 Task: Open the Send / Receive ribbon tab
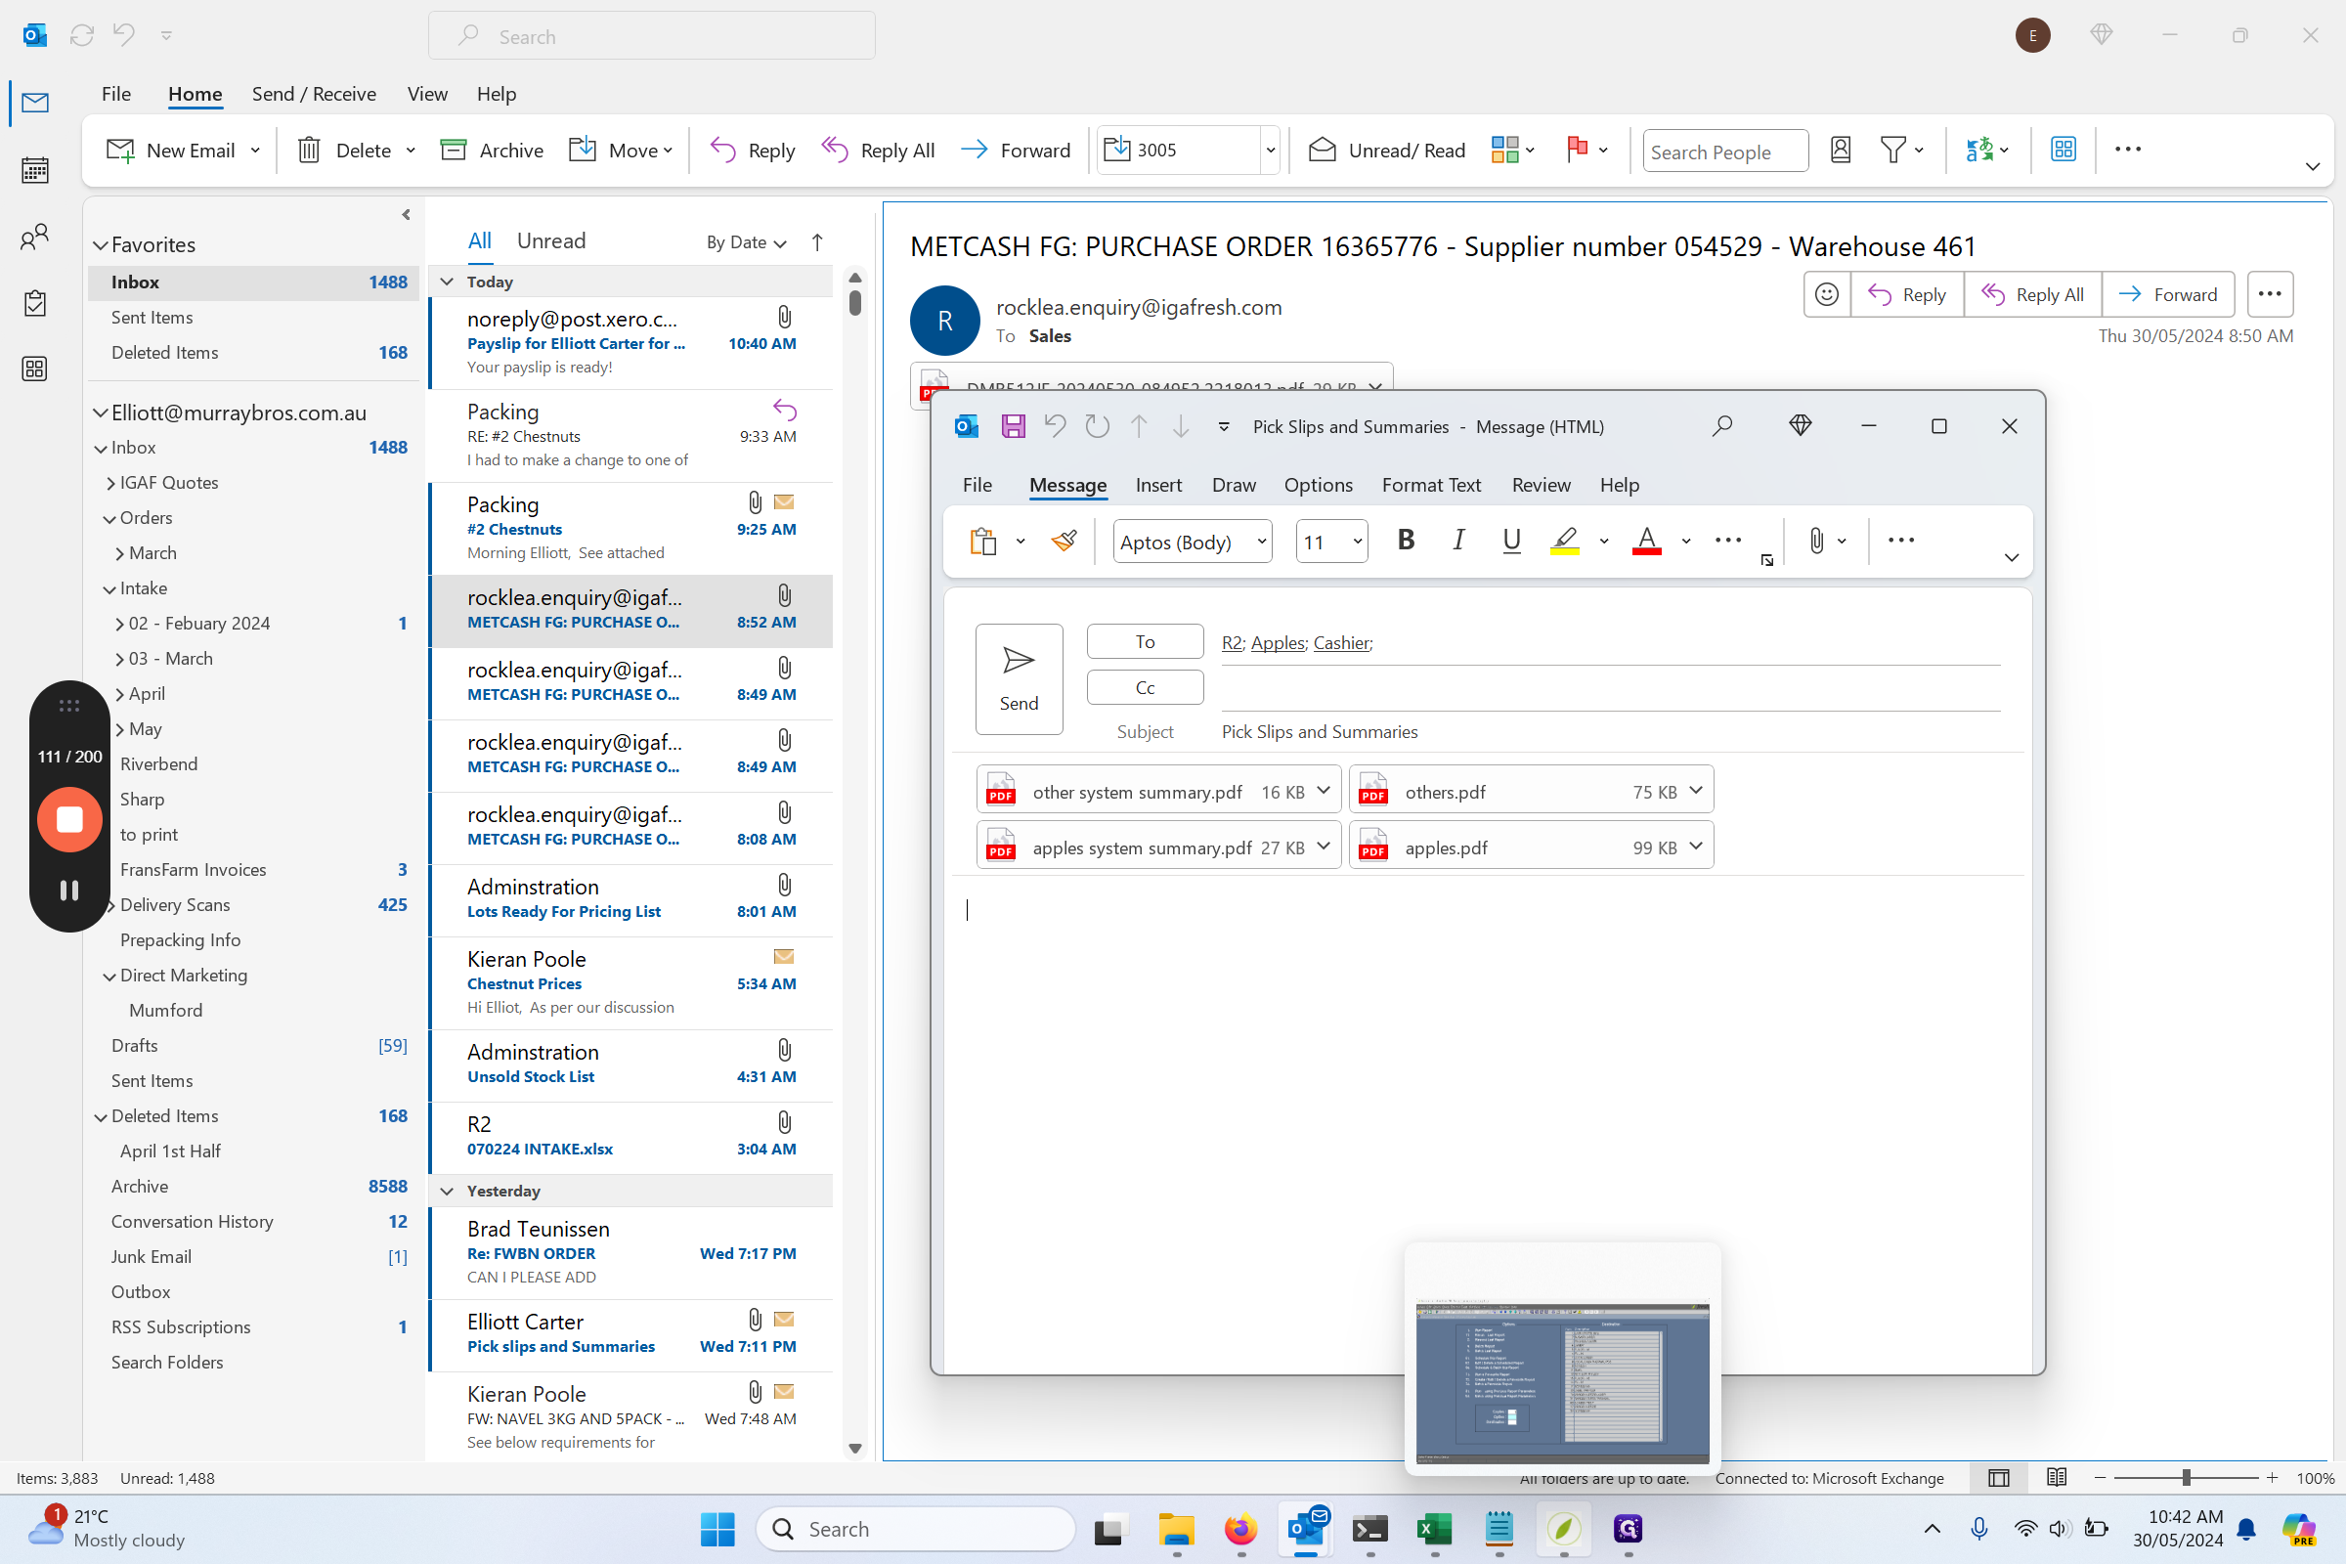314,94
